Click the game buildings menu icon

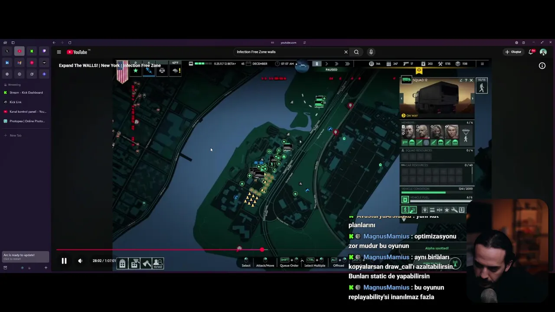[122, 263]
